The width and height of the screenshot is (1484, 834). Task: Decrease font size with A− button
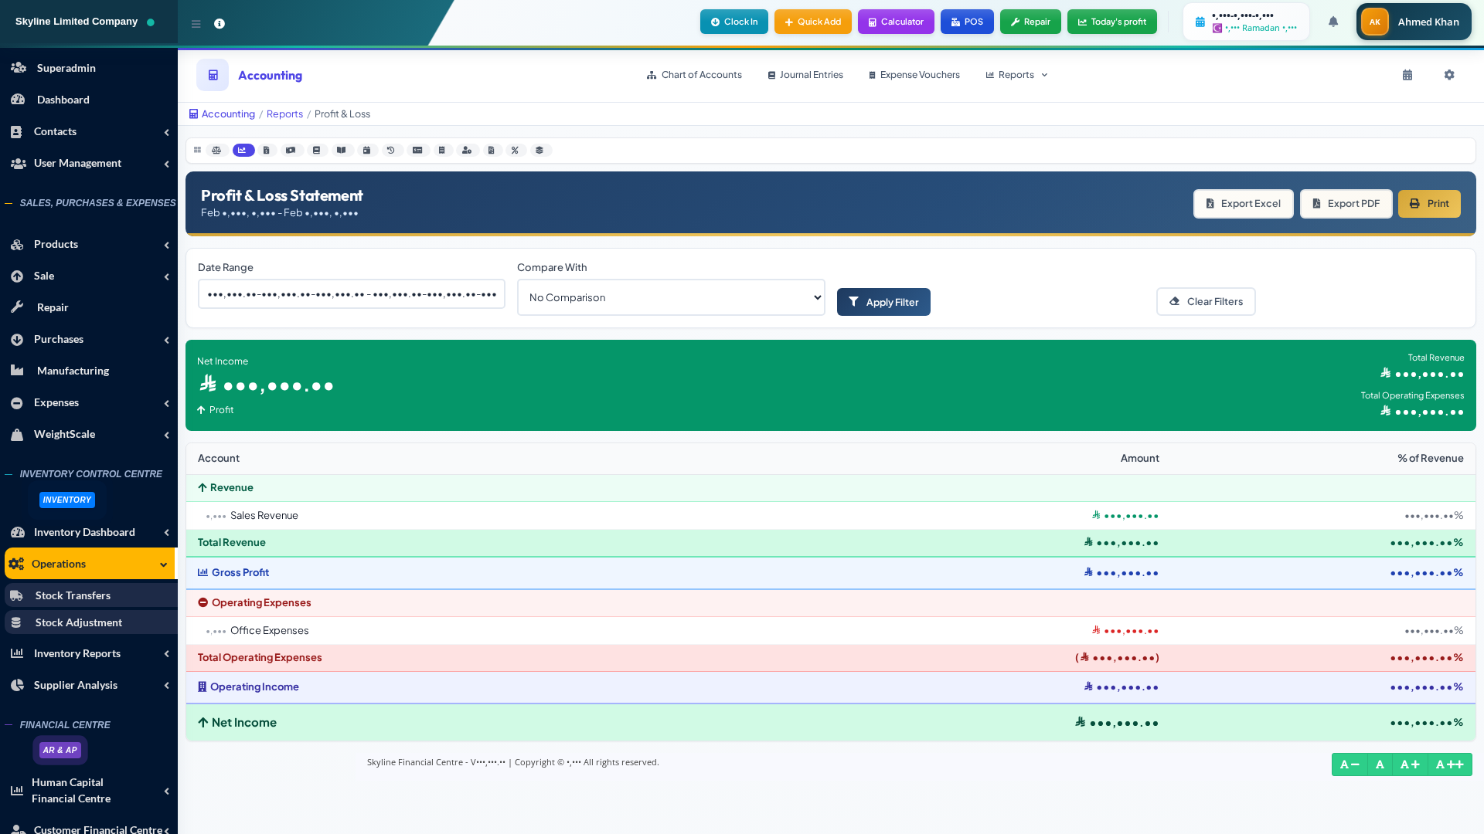(x=1350, y=764)
